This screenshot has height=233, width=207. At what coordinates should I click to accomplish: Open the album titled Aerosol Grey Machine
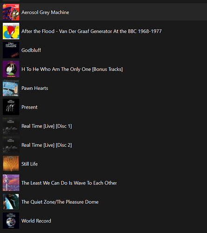45,12
